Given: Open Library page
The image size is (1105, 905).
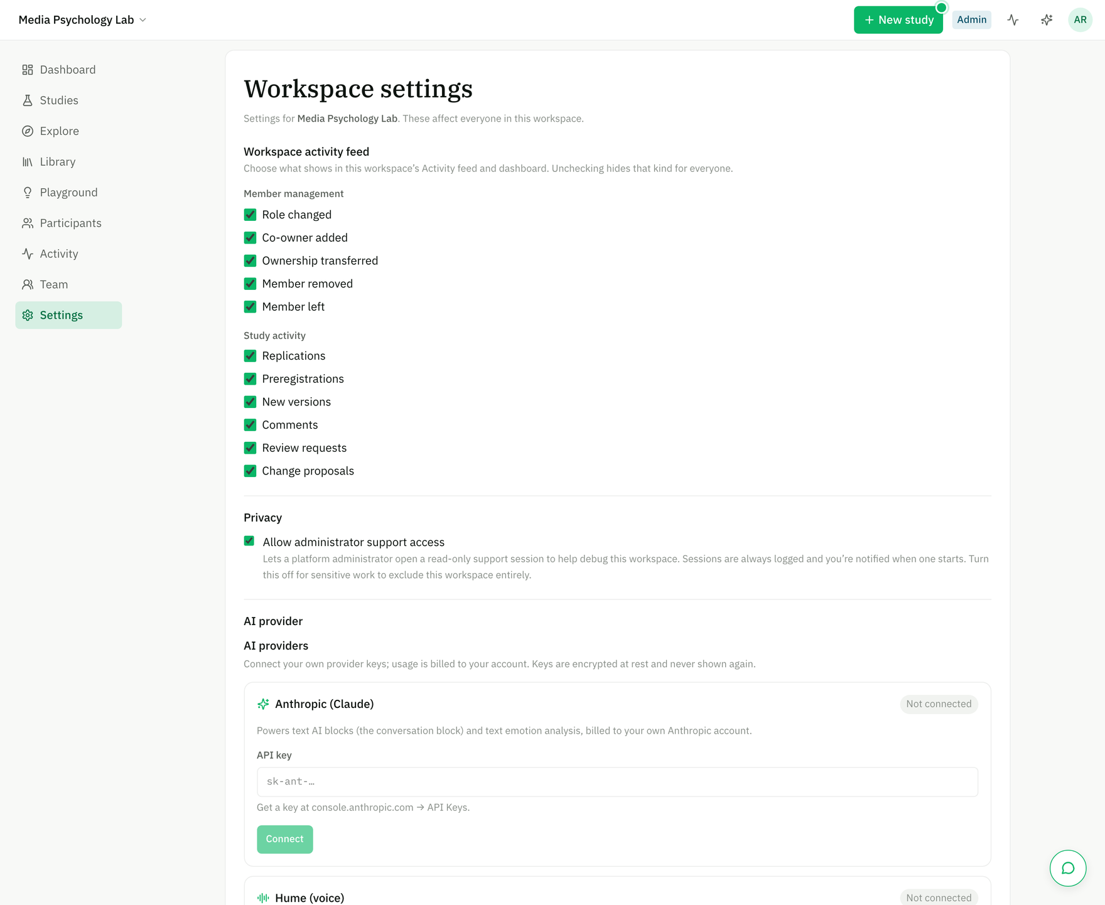Looking at the screenshot, I should 68,162.
